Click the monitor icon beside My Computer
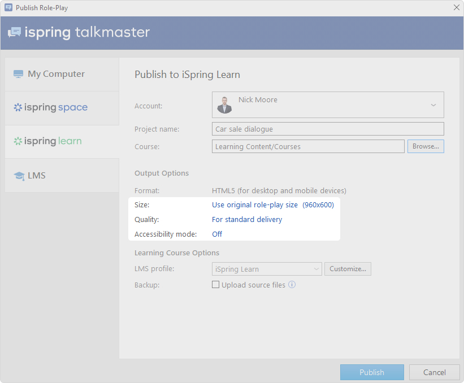 (x=19, y=74)
